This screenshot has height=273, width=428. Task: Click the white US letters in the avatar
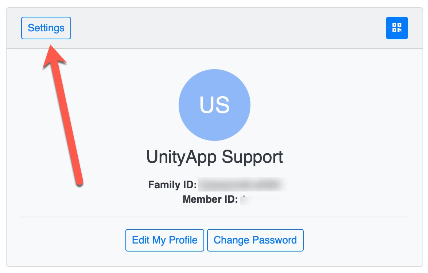click(x=214, y=105)
